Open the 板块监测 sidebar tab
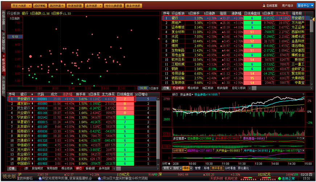Screen dimensions: 316x182 pos(3,65)
